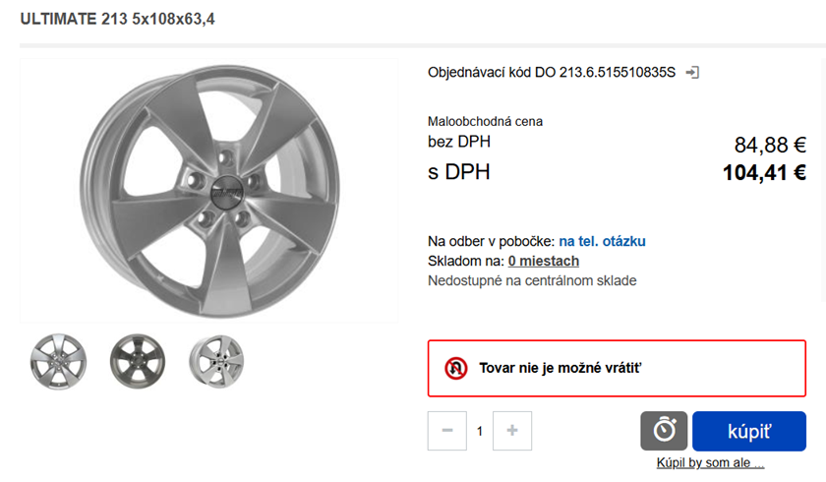The image size is (826, 482).
Task: Click the stopwatch watchdog button
Action: (664, 431)
